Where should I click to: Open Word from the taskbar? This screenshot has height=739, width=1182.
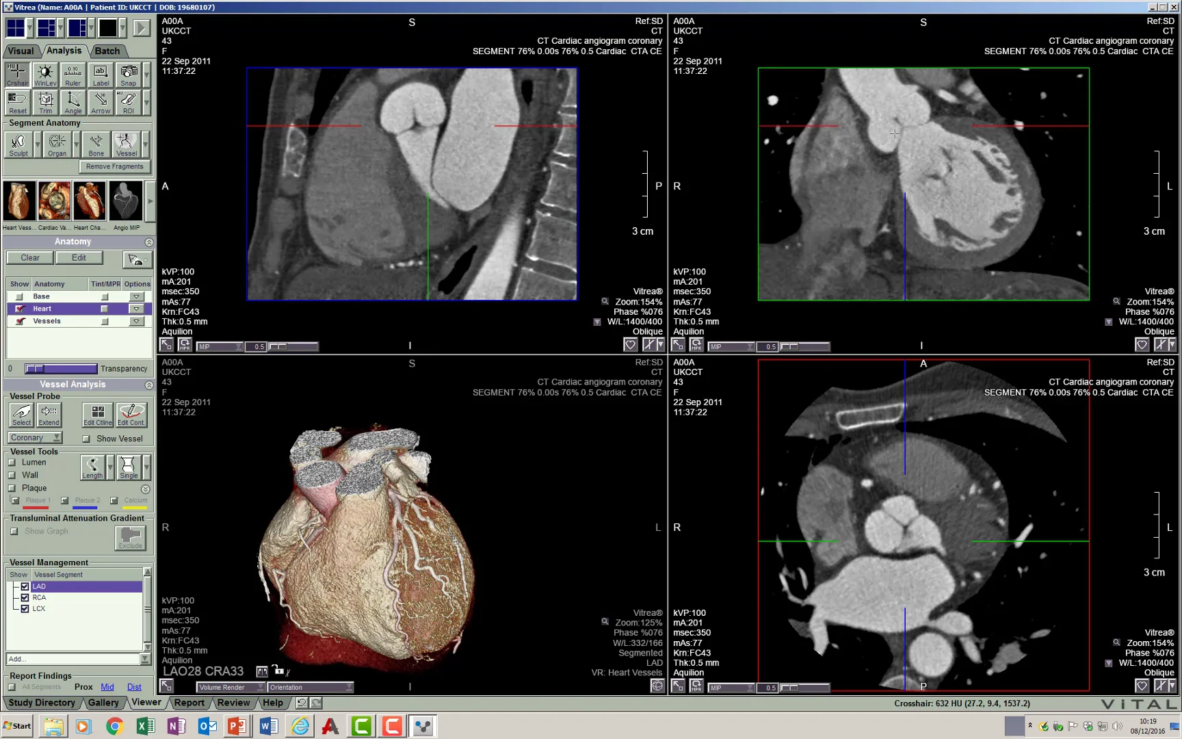click(269, 726)
